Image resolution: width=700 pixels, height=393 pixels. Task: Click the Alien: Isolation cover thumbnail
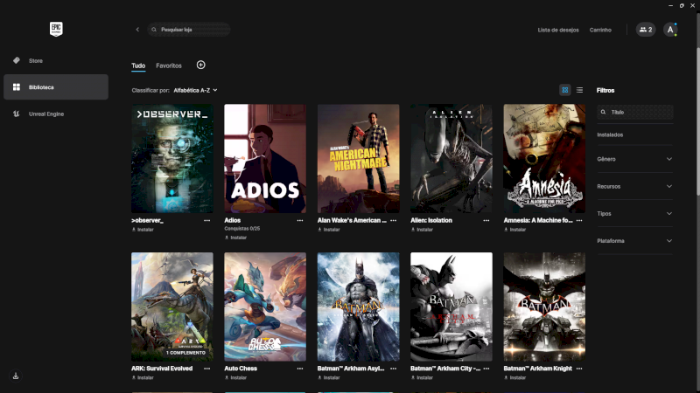coord(451,159)
